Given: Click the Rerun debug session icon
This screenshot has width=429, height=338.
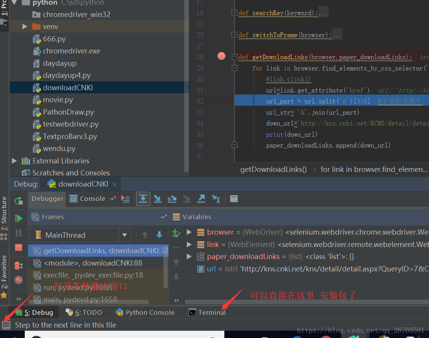Looking at the screenshot, I should click(x=19, y=201).
